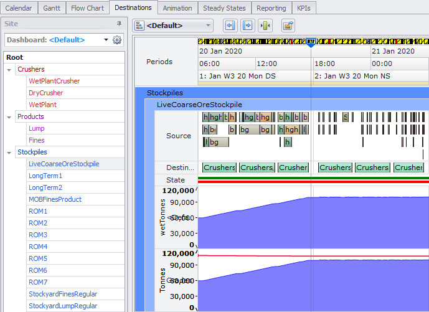The image size is (429, 312).
Task: Click the layout icon beside the Default dropdown
Action: (140, 26)
